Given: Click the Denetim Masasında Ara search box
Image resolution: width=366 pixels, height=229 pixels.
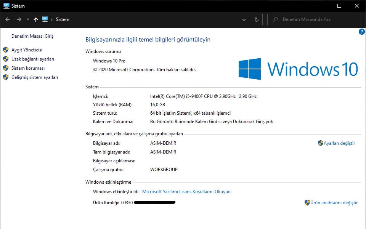Looking at the screenshot, I should [314, 19].
